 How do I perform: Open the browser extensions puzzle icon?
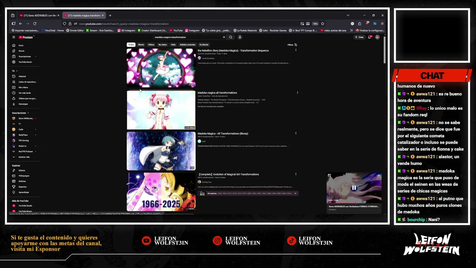pos(360,24)
